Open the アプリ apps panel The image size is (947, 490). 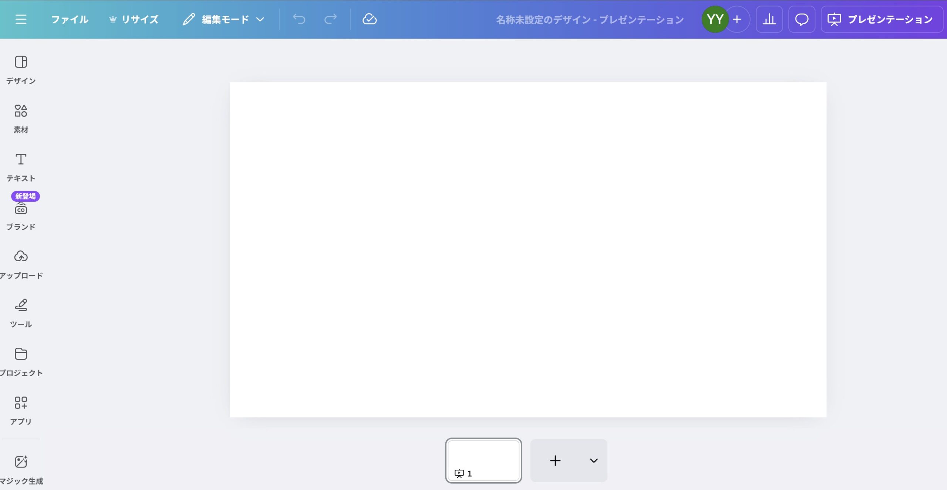(21, 410)
